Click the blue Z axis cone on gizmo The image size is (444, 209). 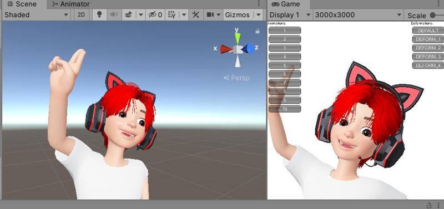tap(248, 49)
